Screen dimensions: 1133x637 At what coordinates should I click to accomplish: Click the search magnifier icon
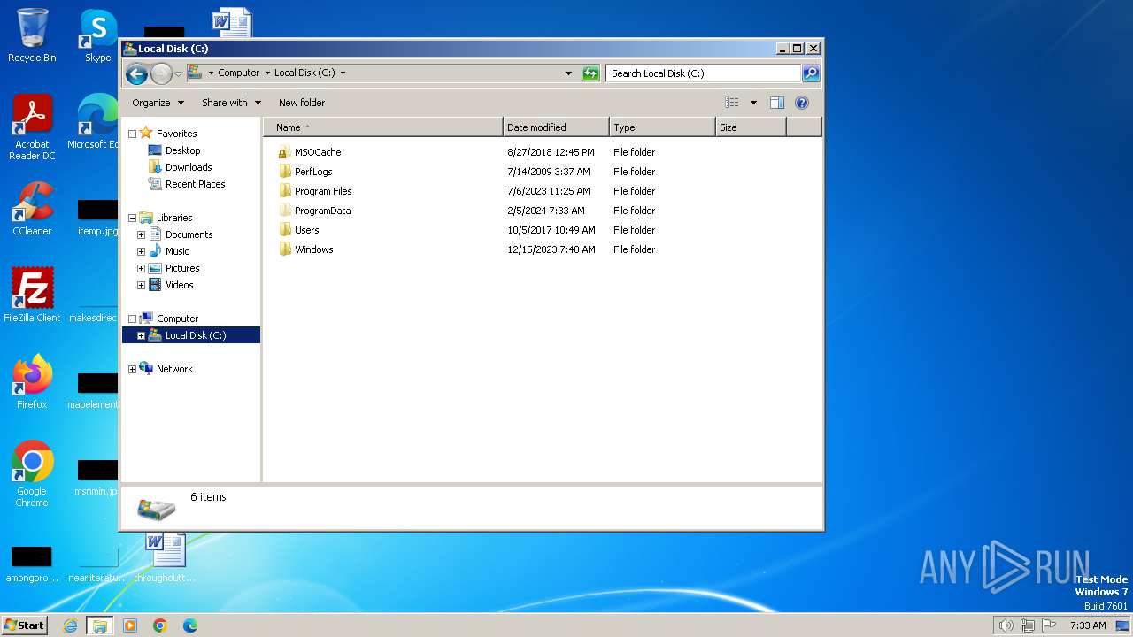point(811,73)
